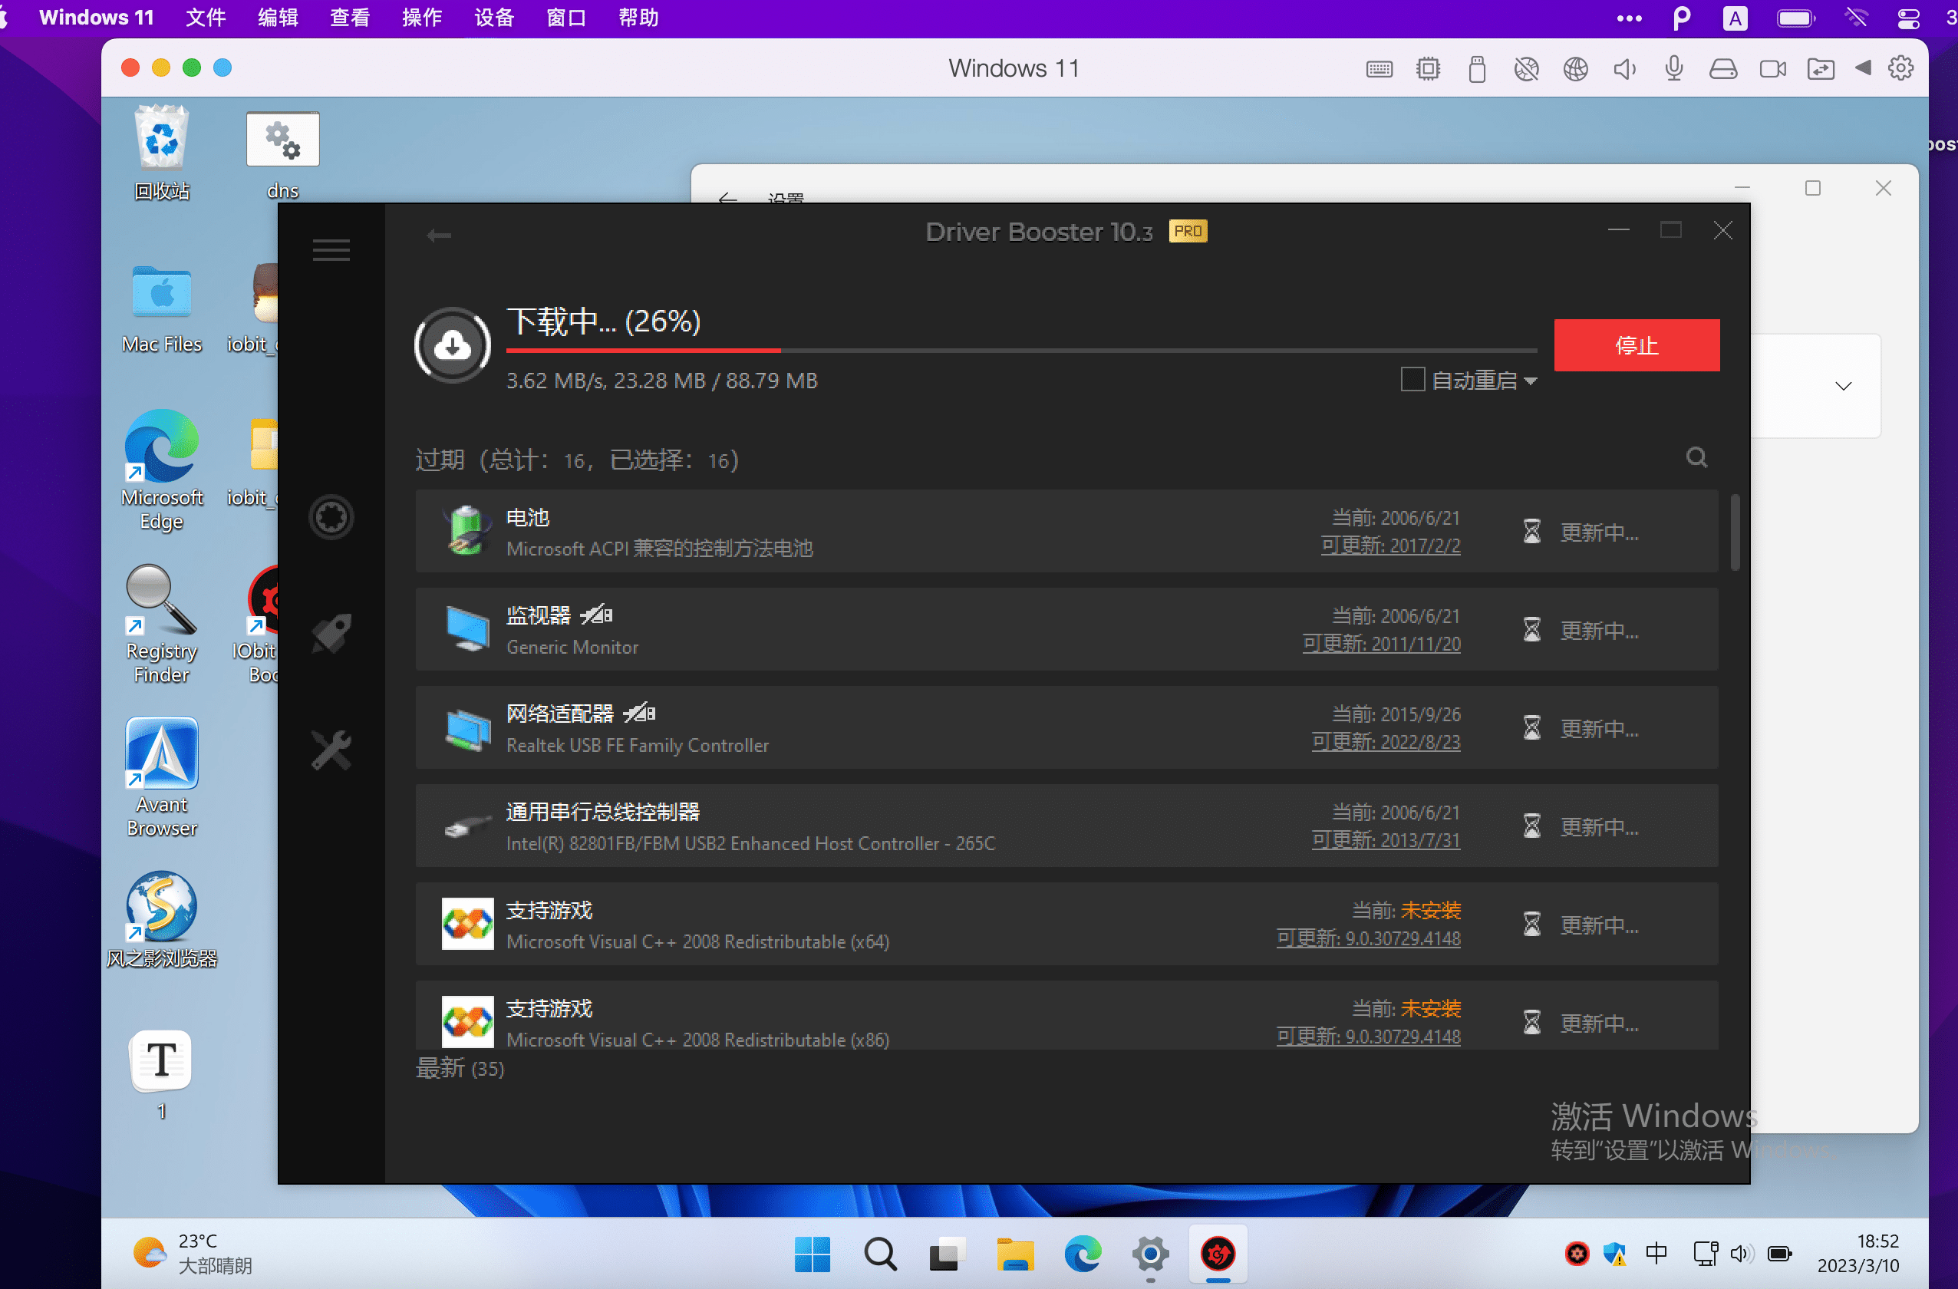Click the search magnifier in driver list
1958x1289 pixels.
tap(1696, 457)
